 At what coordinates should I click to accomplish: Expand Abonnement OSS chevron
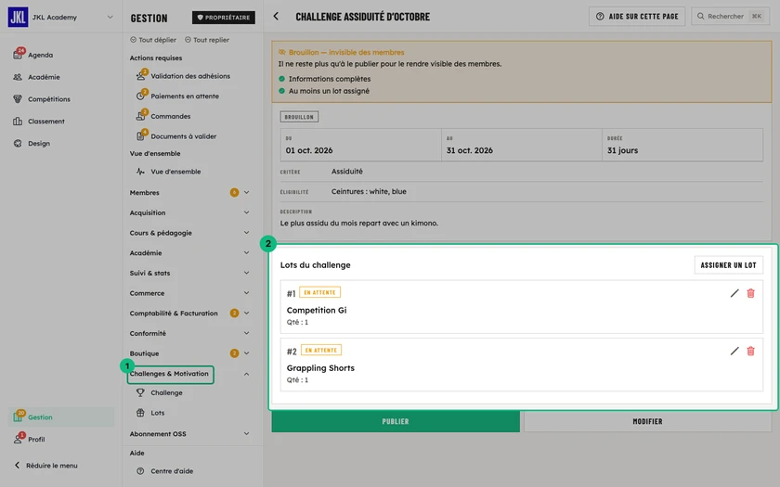coord(246,434)
